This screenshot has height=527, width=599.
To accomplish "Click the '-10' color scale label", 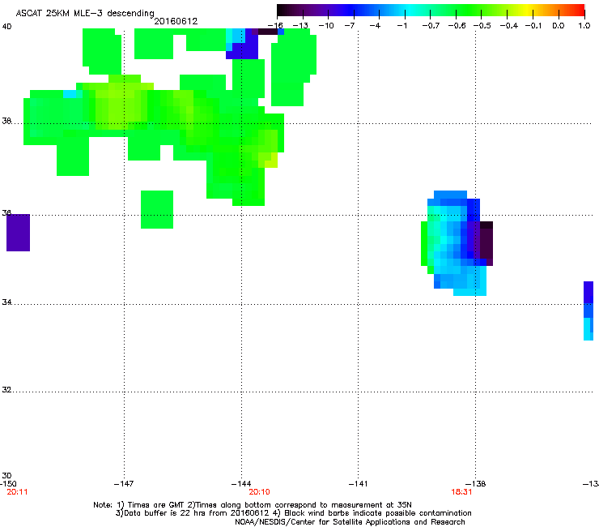I will 326,26.
